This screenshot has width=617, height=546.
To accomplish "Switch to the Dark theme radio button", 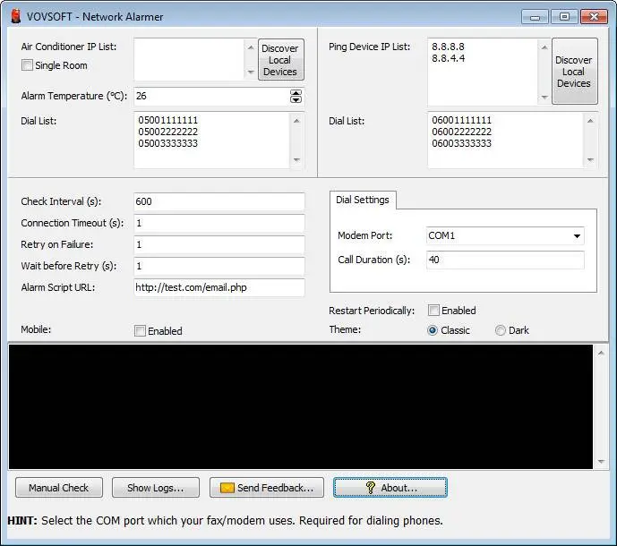I will pyautogui.click(x=500, y=330).
